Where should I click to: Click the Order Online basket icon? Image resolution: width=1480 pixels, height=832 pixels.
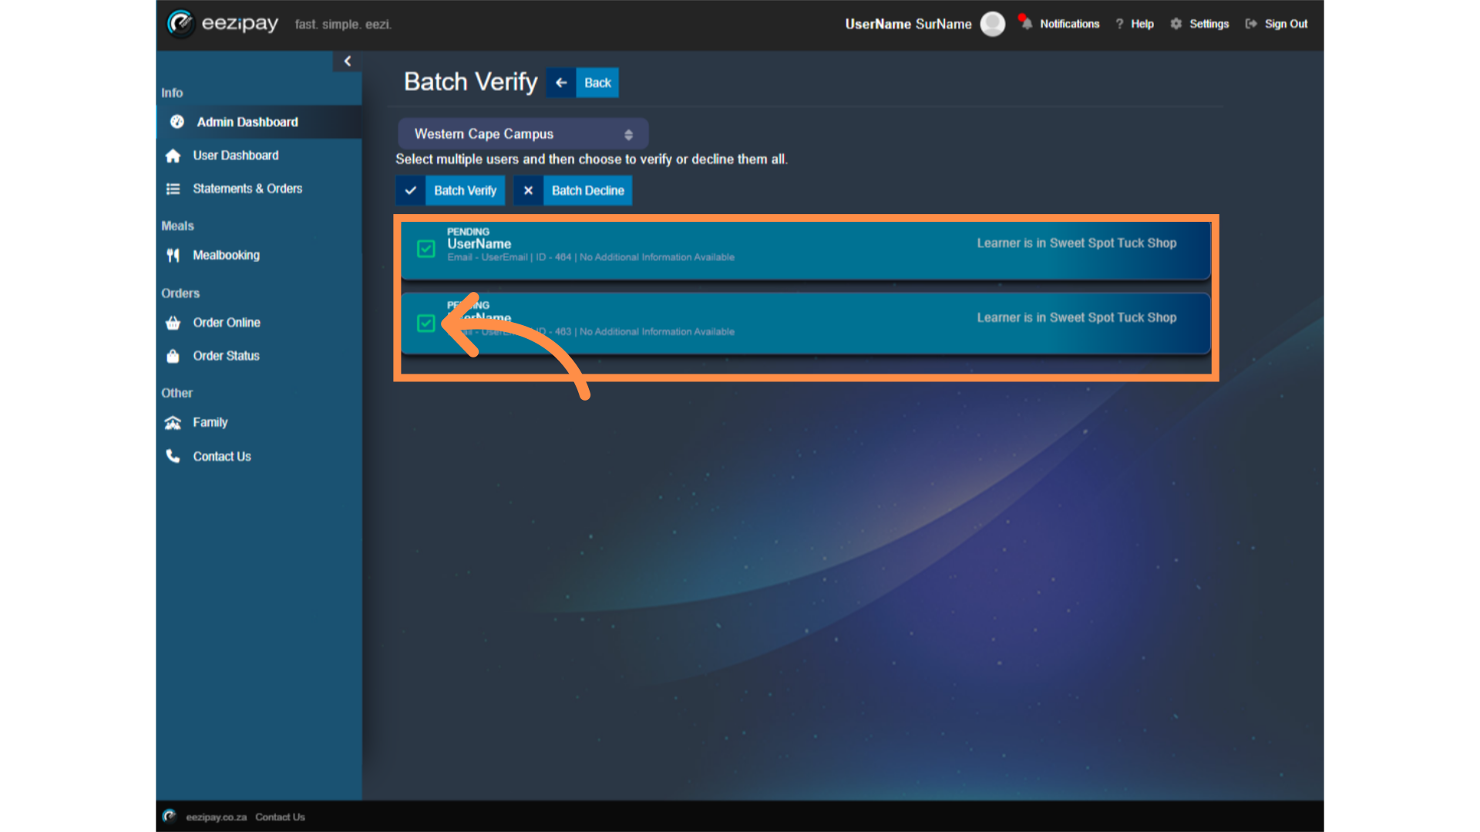coord(173,323)
